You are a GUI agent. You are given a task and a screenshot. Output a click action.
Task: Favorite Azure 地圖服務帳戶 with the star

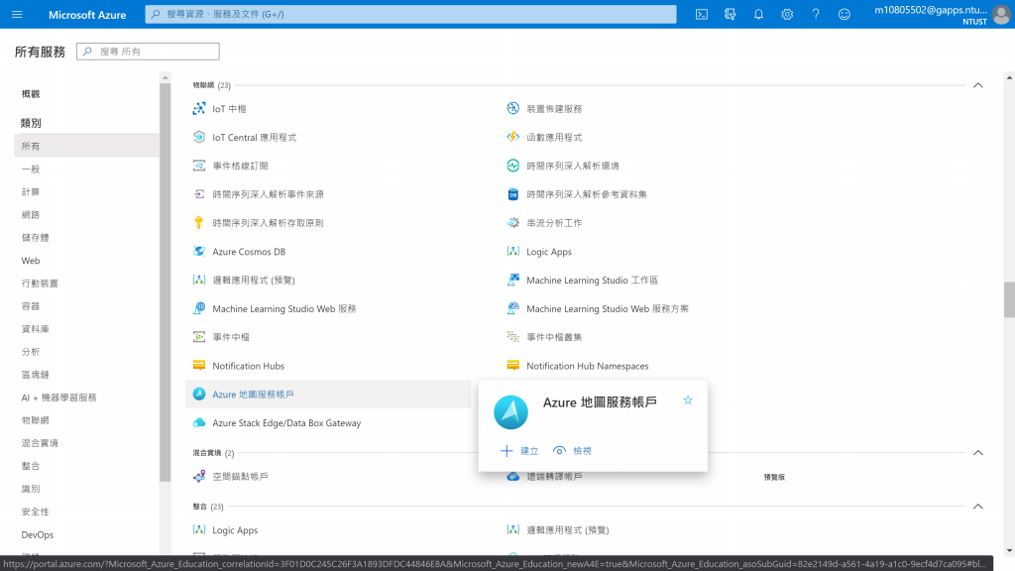pos(688,400)
